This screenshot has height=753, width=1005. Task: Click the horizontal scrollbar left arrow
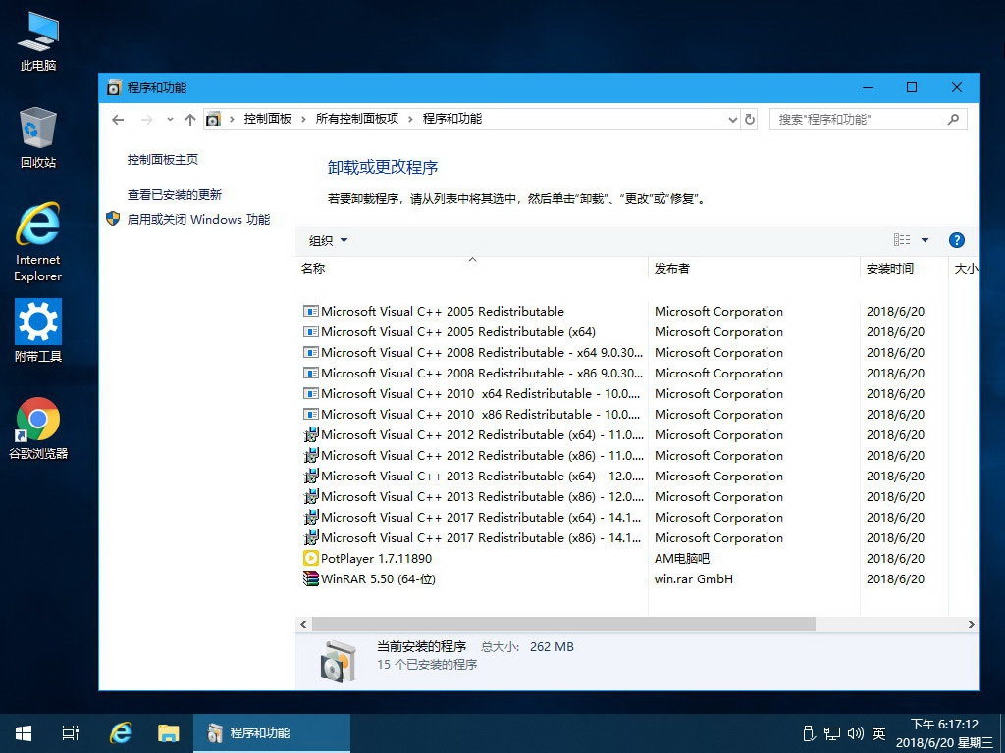click(304, 624)
